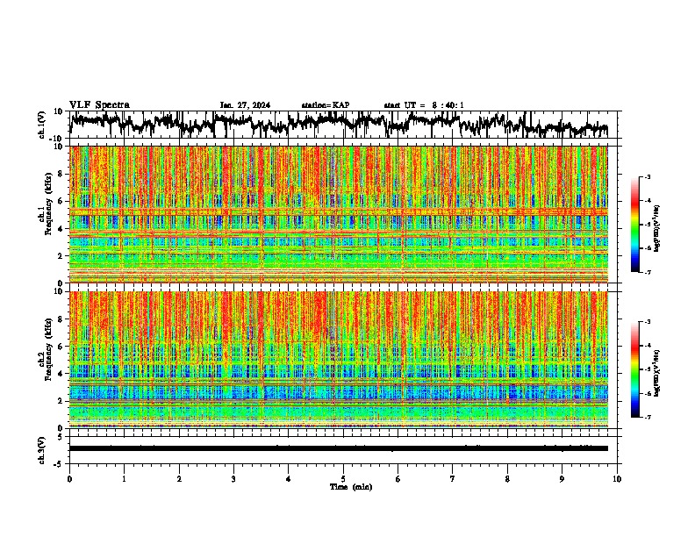The image size is (695, 537).
Task: Click the upper colorbar beside ch.1 spectrogram
Action: (x=634, y=225)
